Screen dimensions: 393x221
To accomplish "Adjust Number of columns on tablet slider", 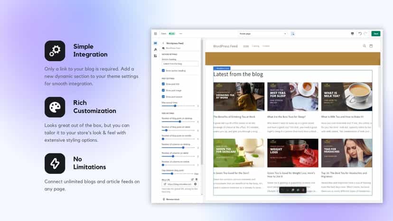I will point(178,157).
